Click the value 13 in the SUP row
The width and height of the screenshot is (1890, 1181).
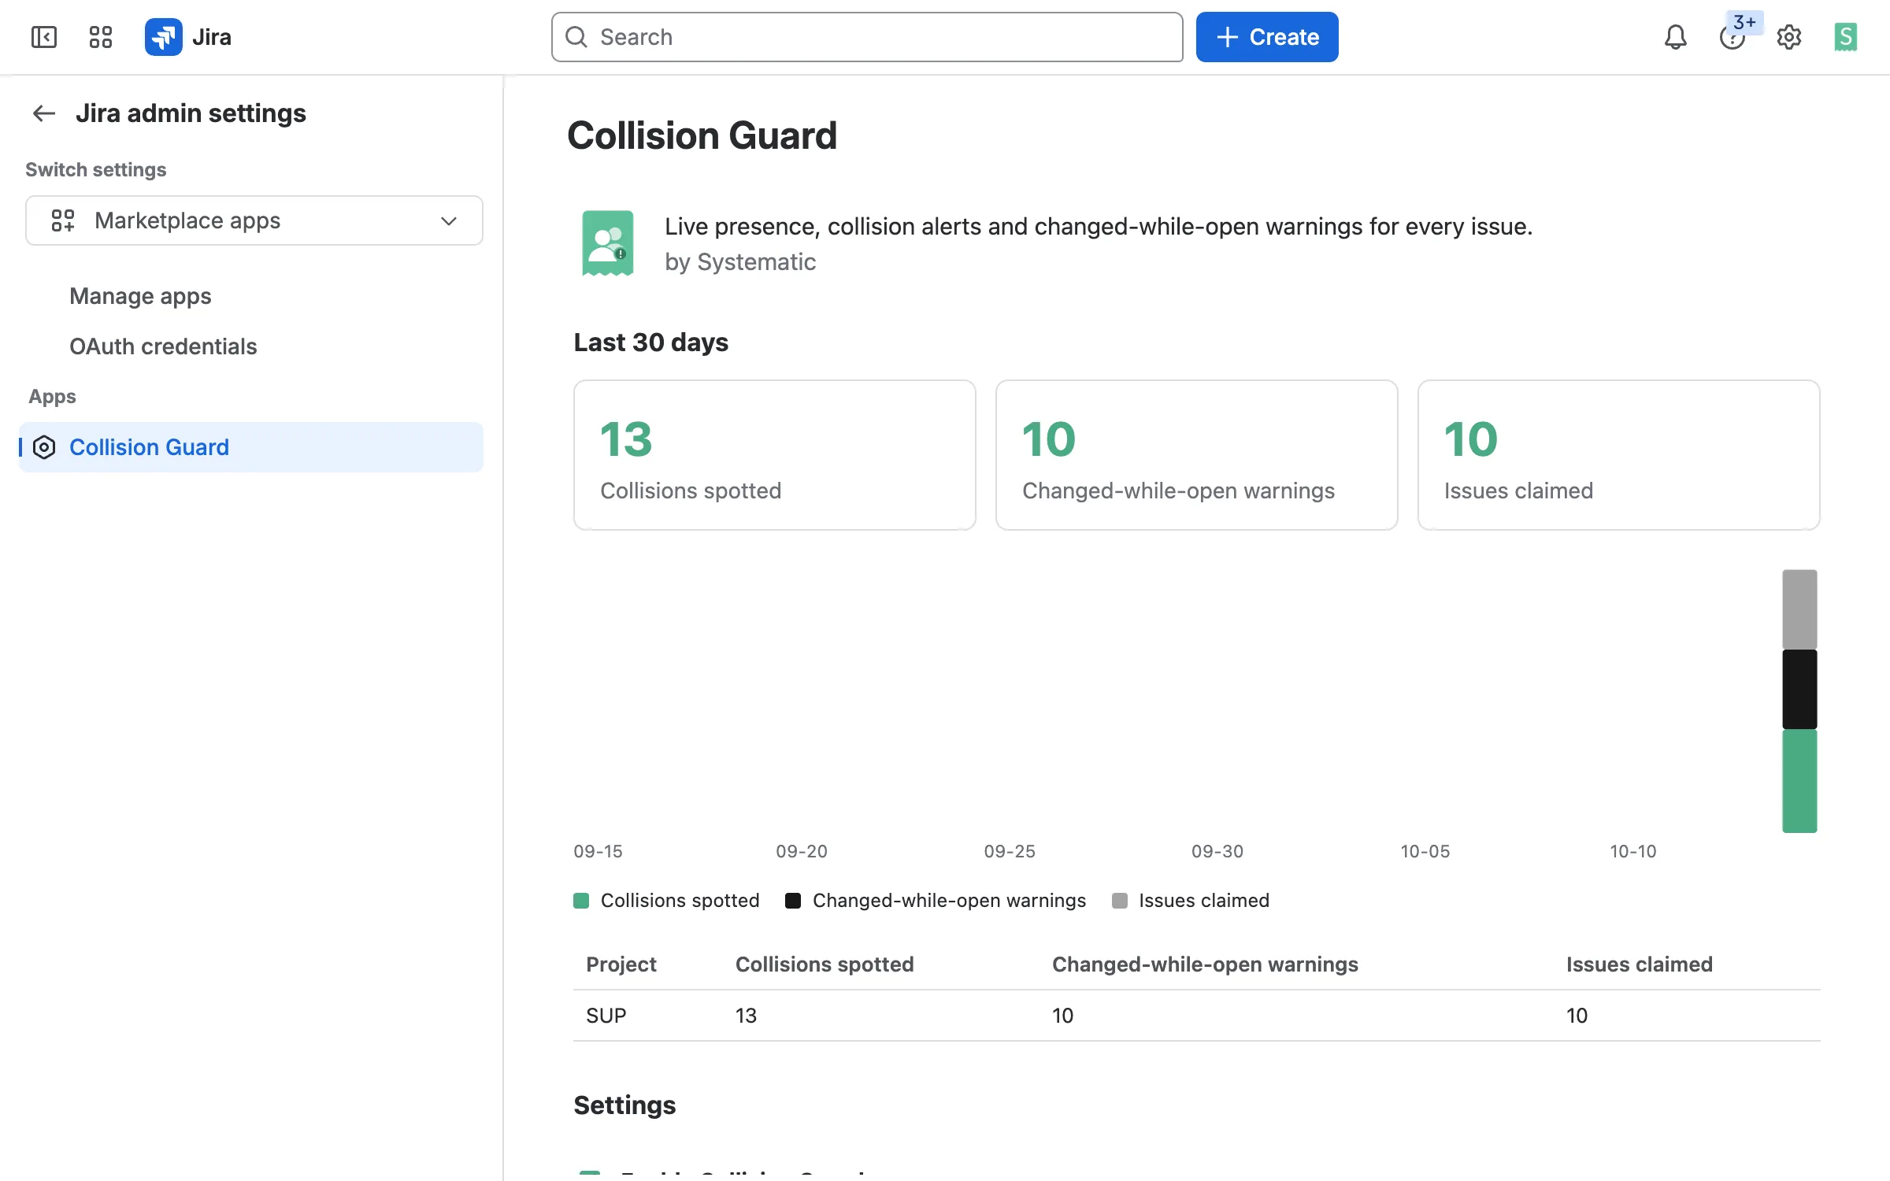[746, 1016]
